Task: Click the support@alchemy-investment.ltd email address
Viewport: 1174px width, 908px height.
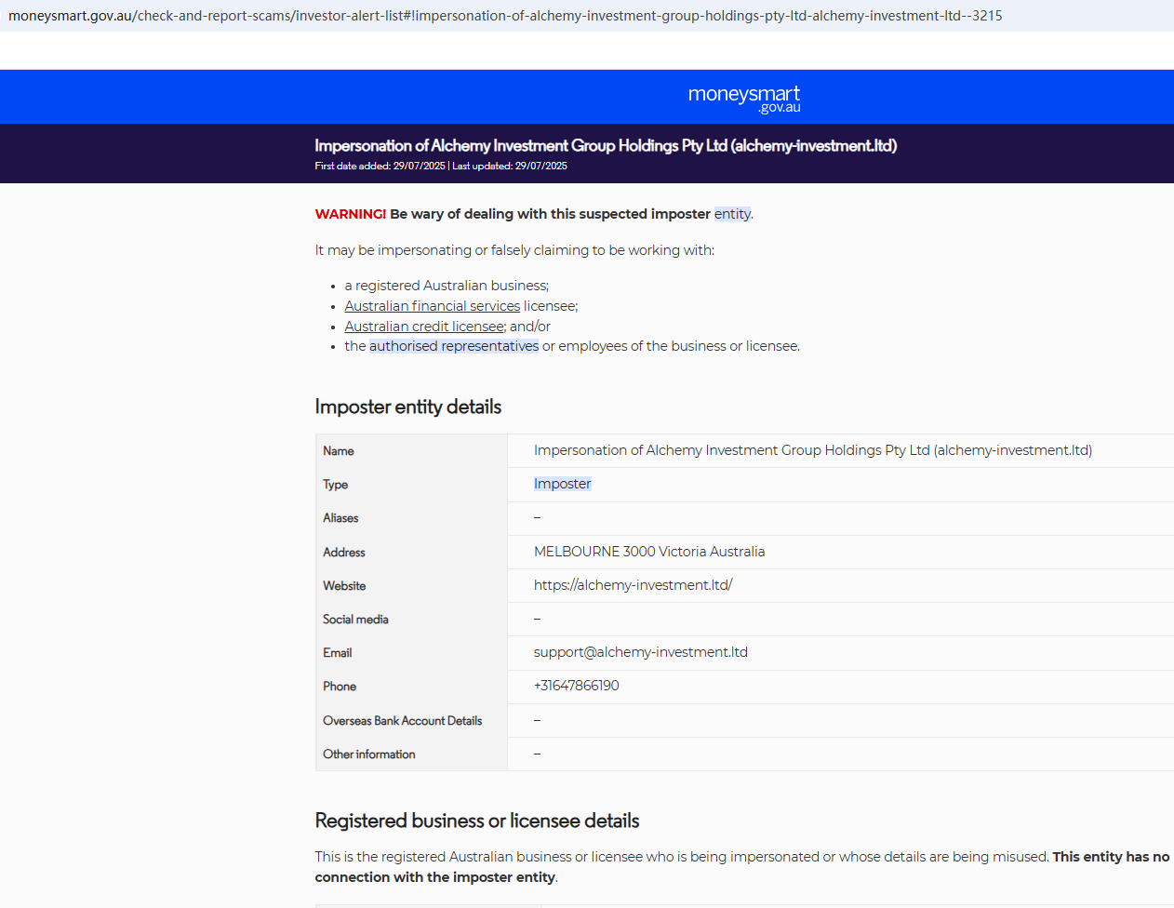Action: point(640,652)
